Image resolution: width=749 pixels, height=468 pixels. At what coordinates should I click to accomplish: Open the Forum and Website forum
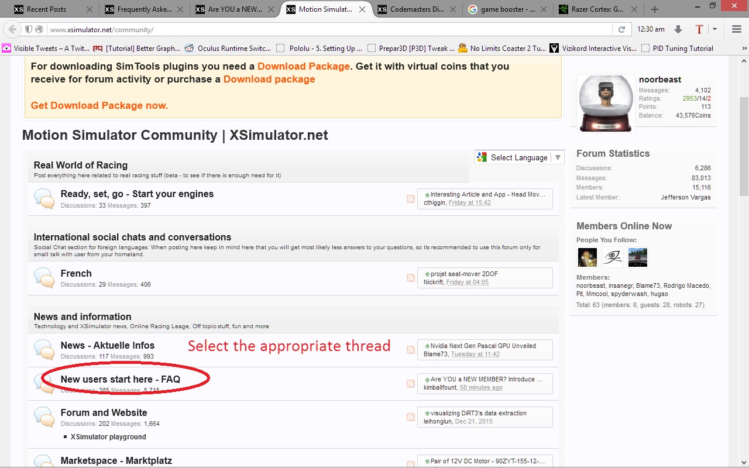coord(104,412)
